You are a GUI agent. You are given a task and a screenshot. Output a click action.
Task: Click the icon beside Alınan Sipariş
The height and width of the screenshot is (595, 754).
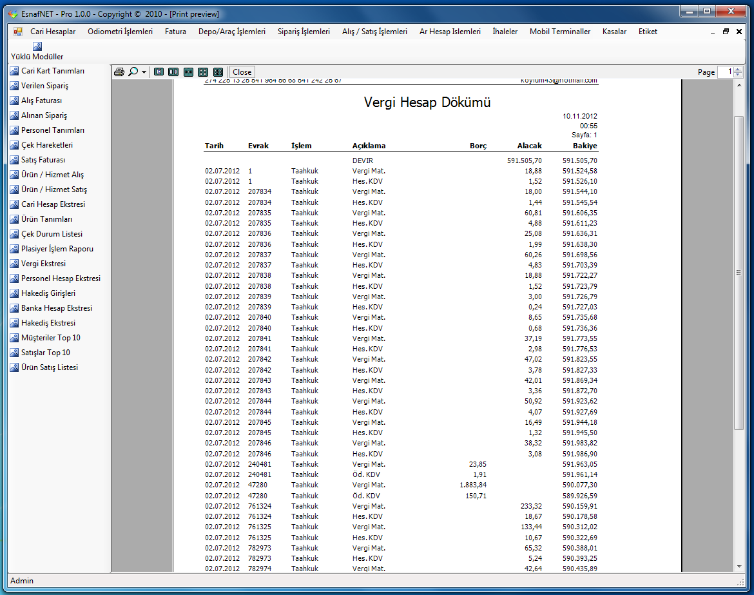tap(14, 115)
